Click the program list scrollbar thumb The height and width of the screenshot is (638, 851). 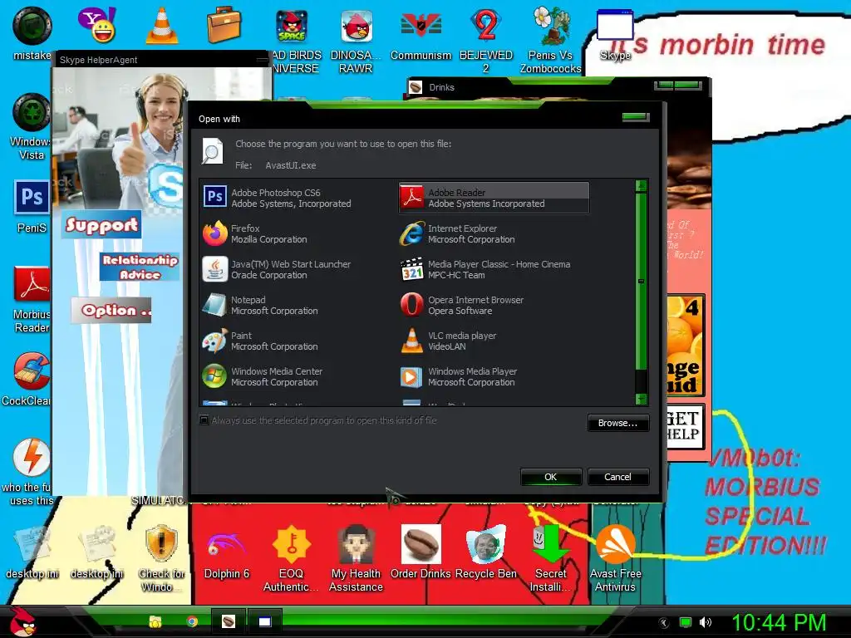point(641,281)
